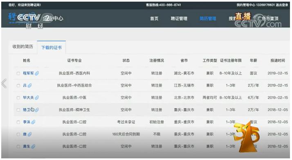Click the 工作类型 column header
292x160 pixels.
coord(210,60)
